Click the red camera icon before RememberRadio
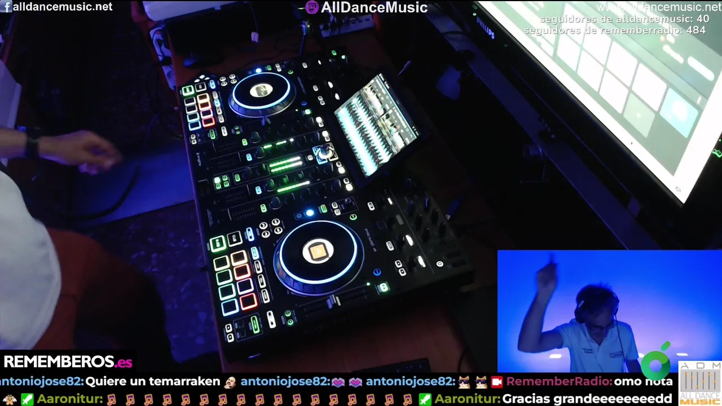Viewport: 722px width, 406px height. (497, 382)
